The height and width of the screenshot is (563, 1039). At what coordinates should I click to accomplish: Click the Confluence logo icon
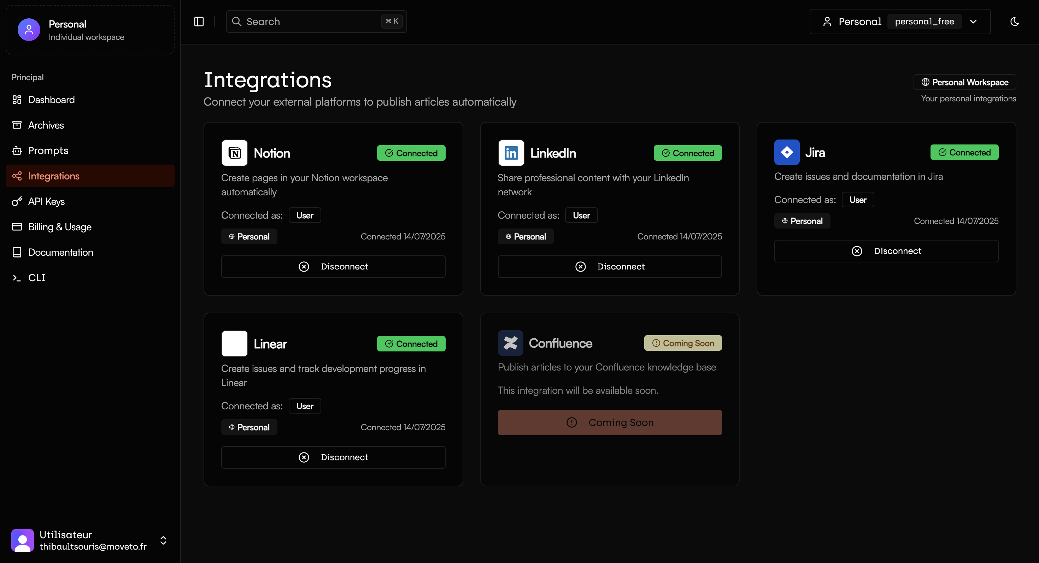pyautogui.click(x=510, y=343)
